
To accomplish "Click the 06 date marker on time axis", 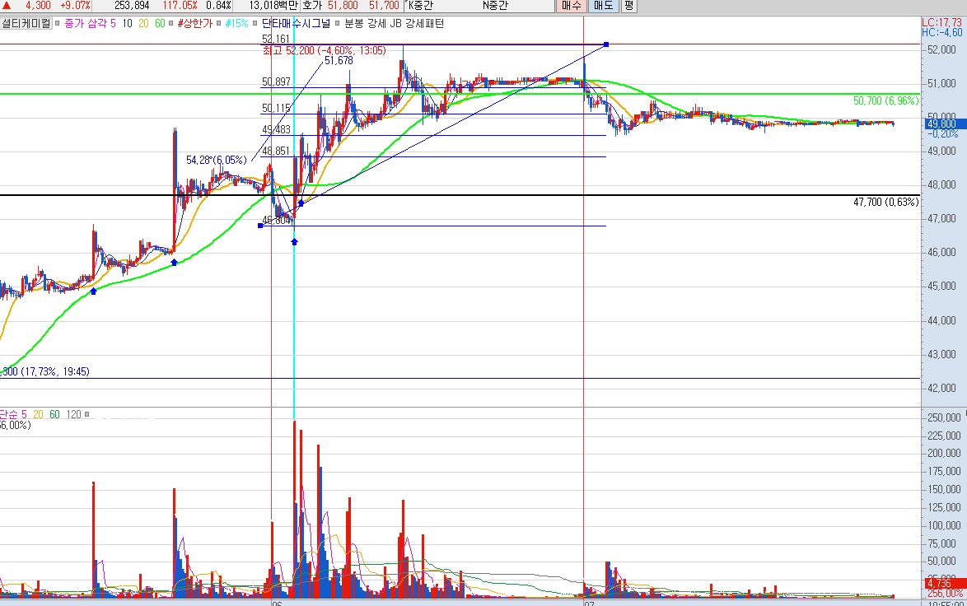I will click(277, 603).
